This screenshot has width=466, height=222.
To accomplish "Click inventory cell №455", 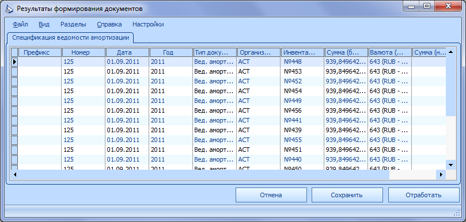I will pyautogui.click(x=302, y=140).
